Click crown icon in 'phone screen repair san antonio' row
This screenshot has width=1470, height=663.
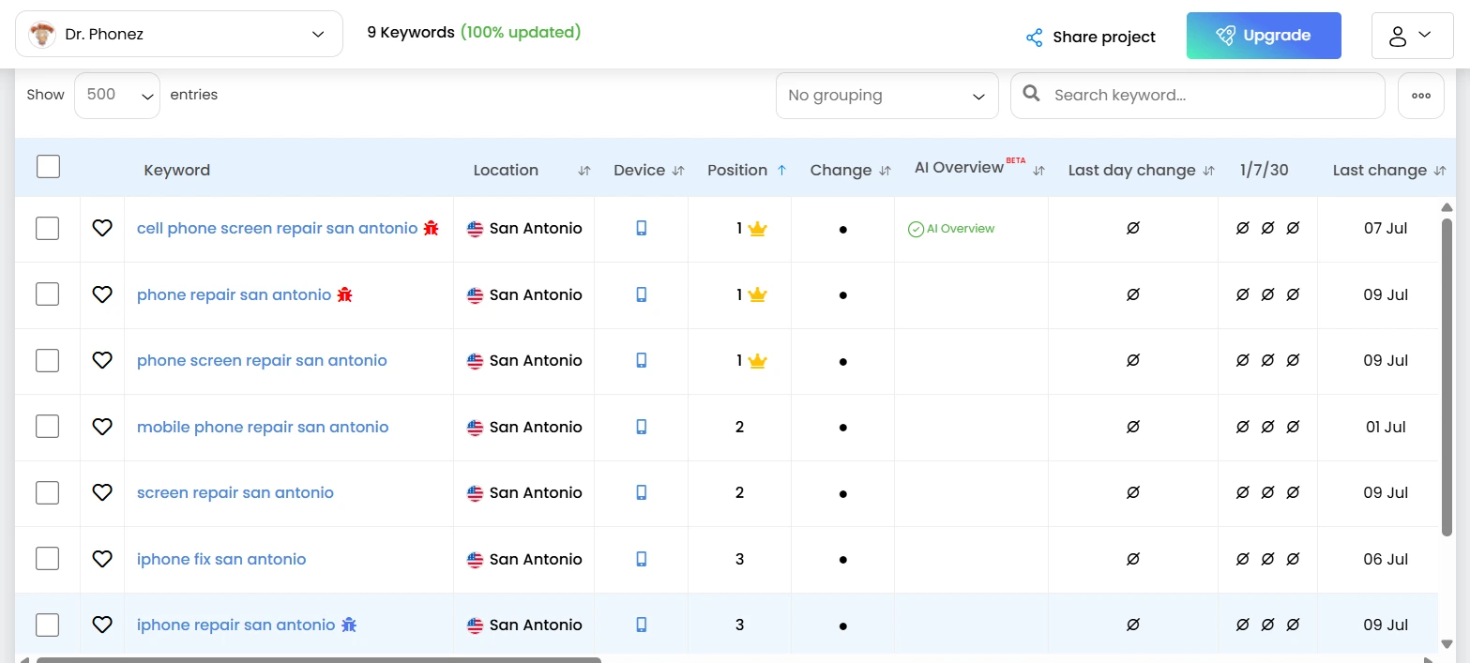757,361
